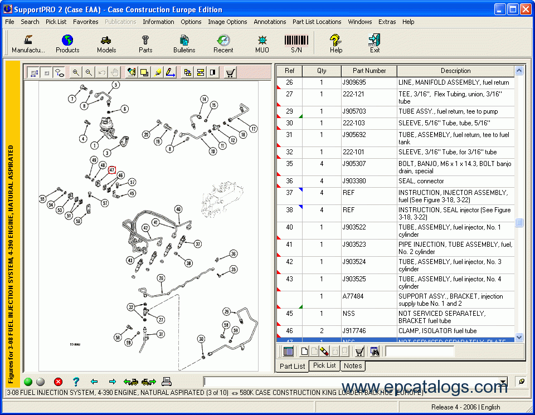Click the cyan right arrow for next figure
The height and width of the screenshot is (415, 535).
(112, 382)
